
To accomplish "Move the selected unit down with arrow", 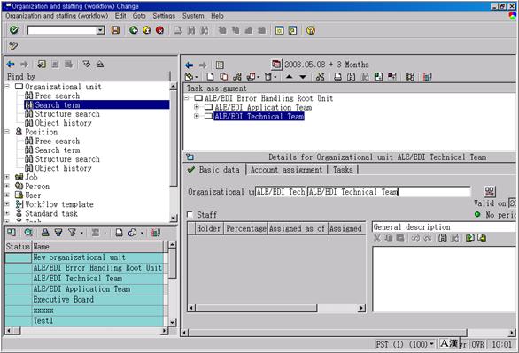I will 303,77.
